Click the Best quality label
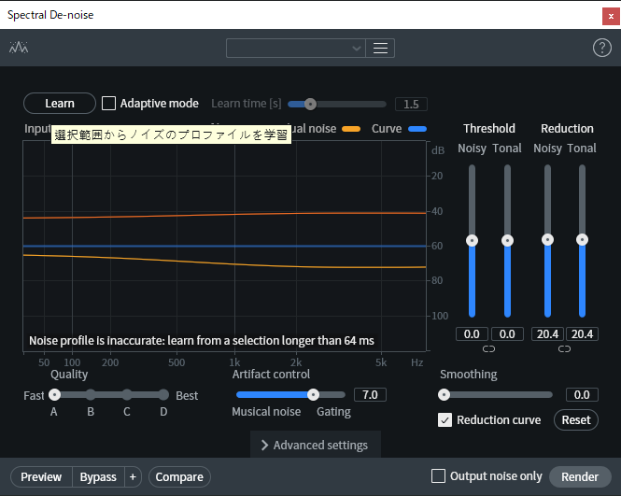 coord(187,395)
